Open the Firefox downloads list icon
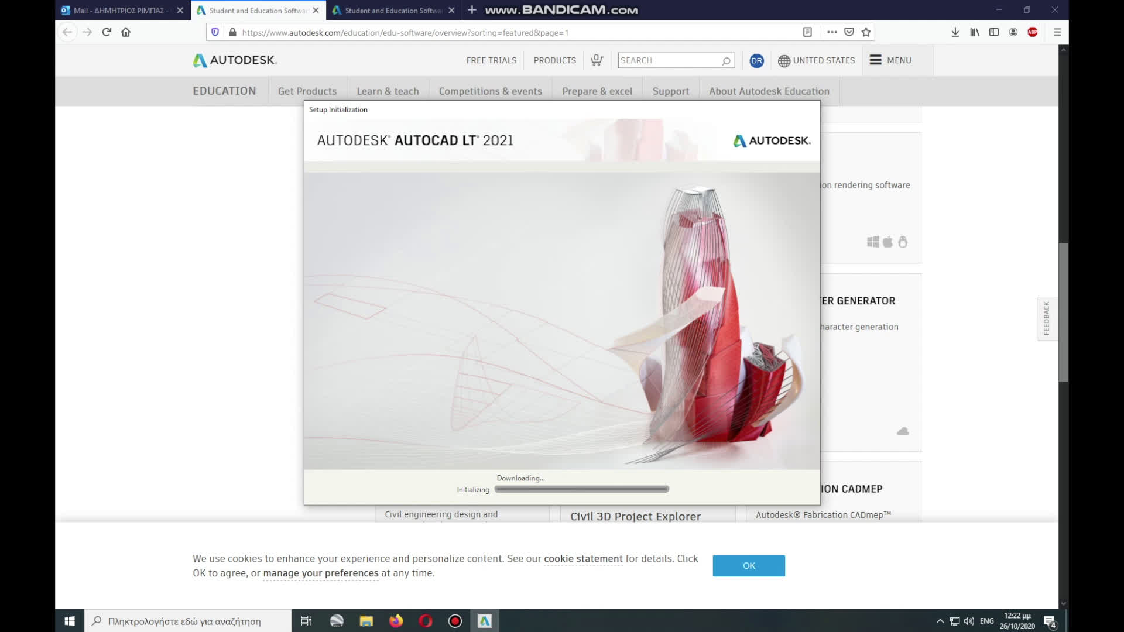The height and width of the screenshot is (632, 1124). click(x=955, y=32)
